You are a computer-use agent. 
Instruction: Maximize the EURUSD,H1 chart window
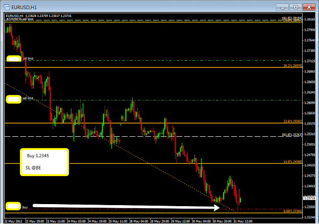[x=296, y=7]
